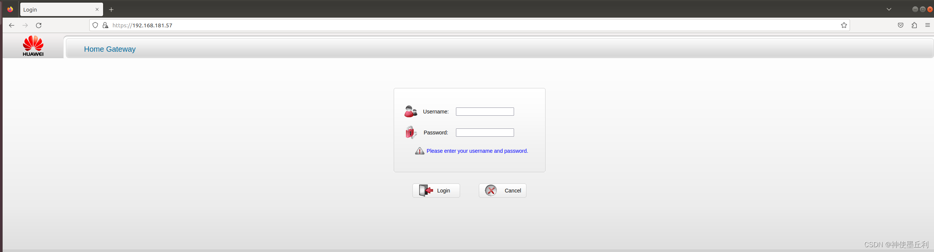934x252 pixels.
Task: Bookmark this page with the star icon
Action: point(844,25)
